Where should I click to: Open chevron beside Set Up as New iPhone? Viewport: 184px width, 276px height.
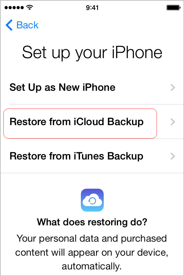[x=173, y=87]
